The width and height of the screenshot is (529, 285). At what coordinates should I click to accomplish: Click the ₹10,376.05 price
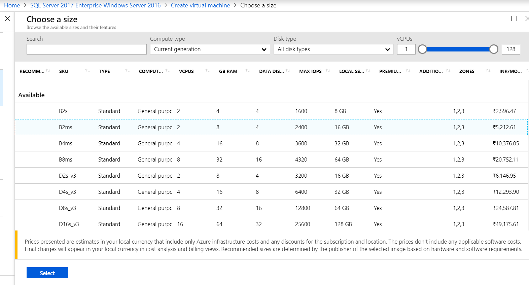pos(506,143)
